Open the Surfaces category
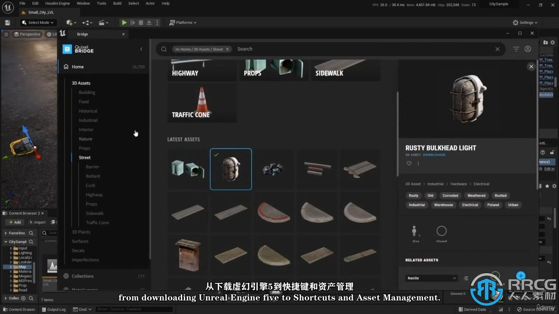This screenshot has height=314, width=559. 80,241
